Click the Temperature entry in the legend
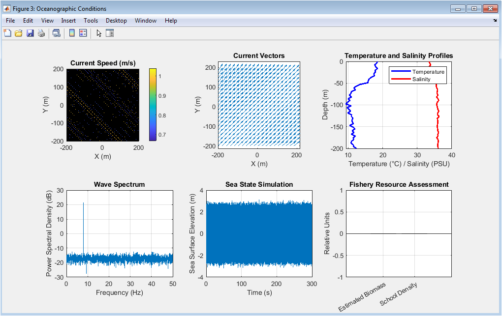Image resolution: width=502 pixels, height=316 pixels. (x=428, y=72)
